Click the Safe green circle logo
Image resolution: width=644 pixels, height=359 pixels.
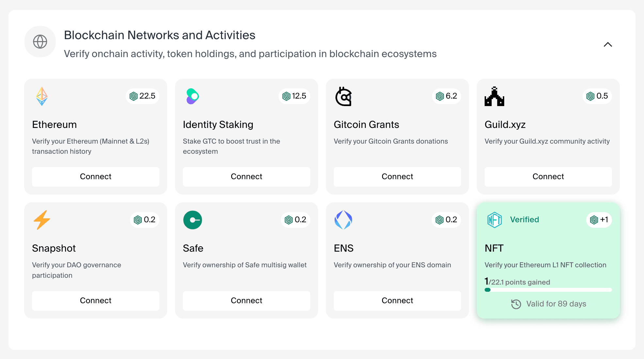193,220
